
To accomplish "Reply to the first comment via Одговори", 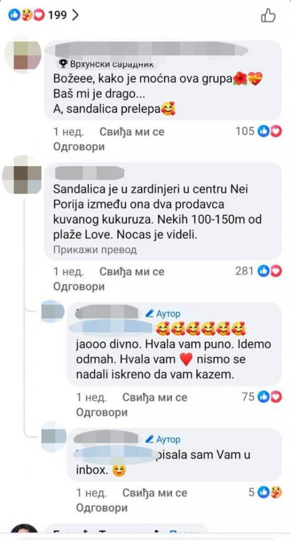I will (79, 147).
